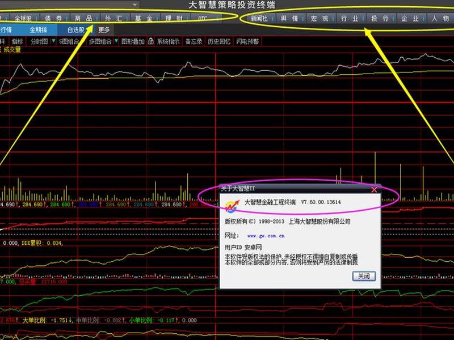
Task: Open the 行业 industry button
Action: (350, 19)
